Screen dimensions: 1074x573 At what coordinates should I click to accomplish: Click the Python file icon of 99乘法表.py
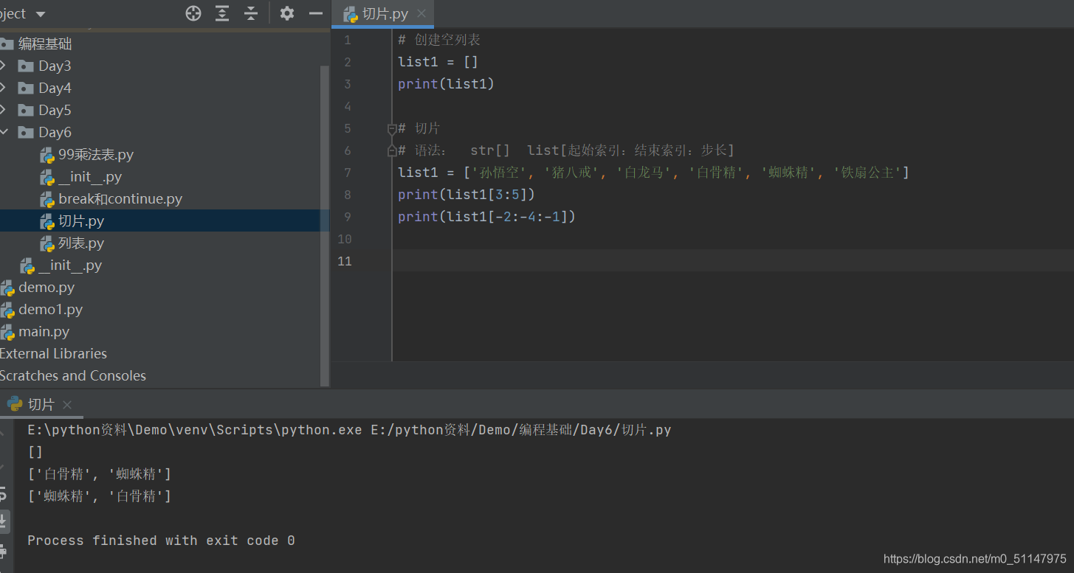[x=47, y=155]
